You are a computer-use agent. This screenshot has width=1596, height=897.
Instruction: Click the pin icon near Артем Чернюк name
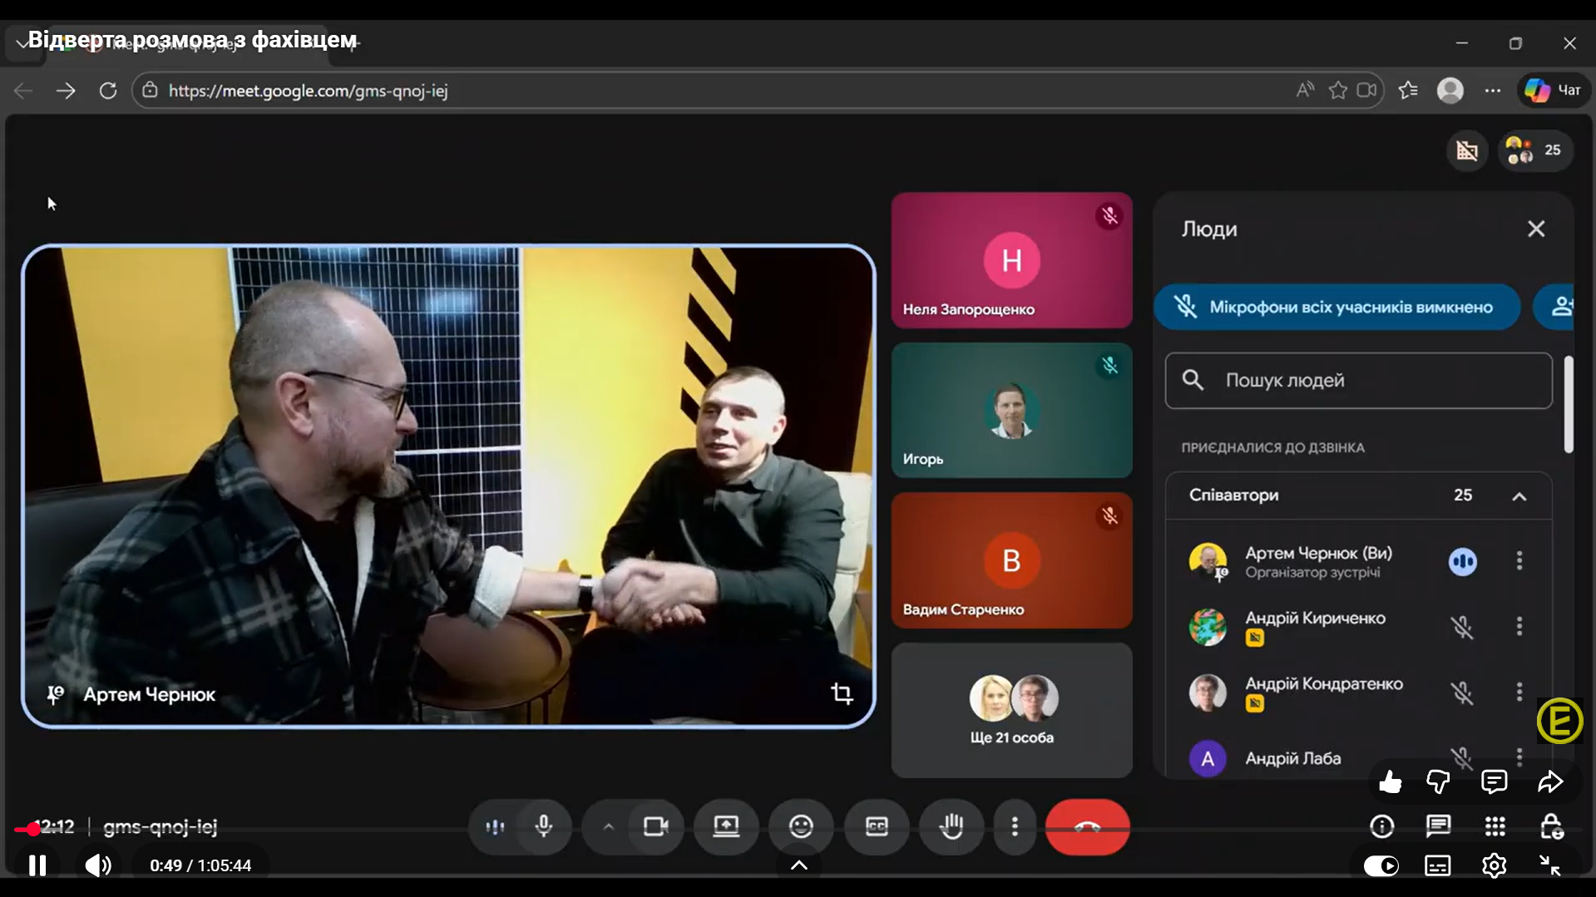point(55,694)
